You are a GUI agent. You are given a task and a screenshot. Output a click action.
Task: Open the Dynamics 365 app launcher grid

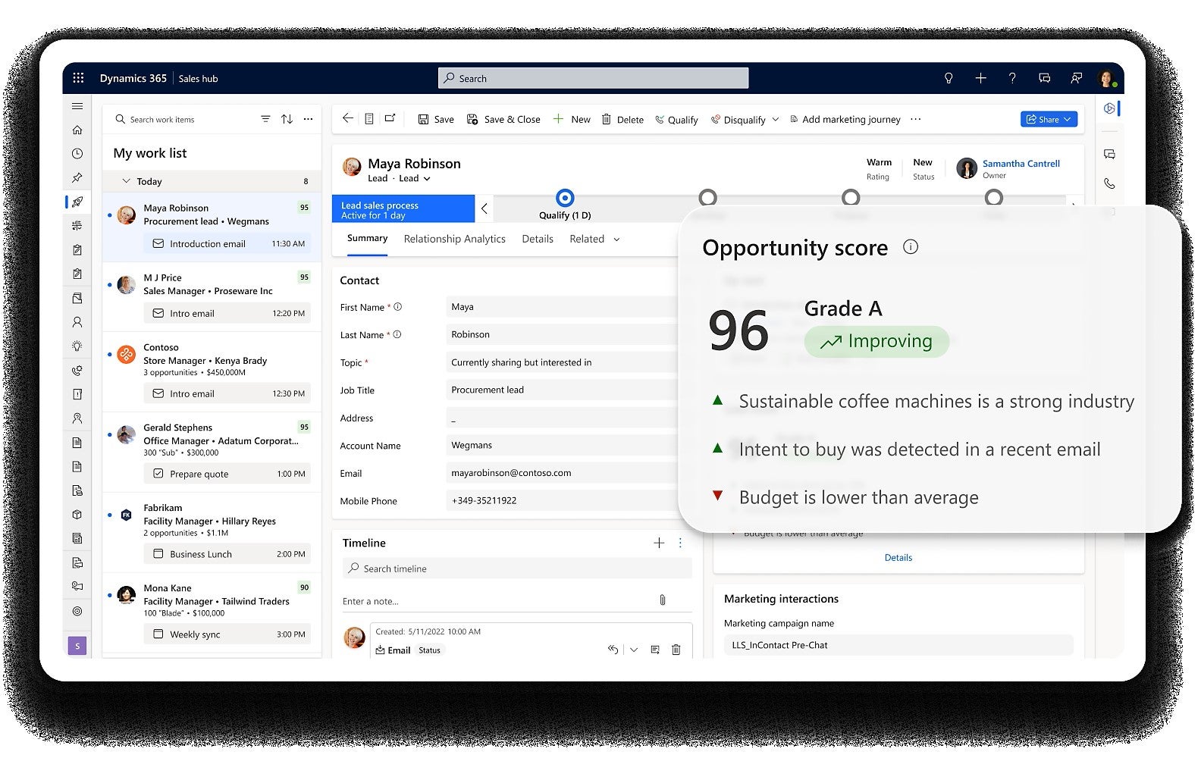click(78, 78)
